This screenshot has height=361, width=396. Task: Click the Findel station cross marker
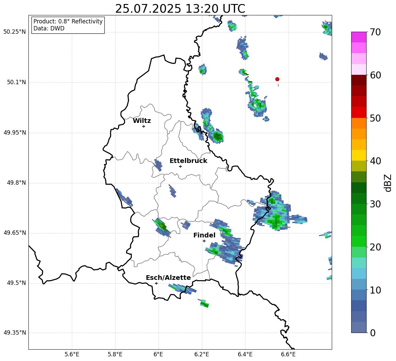tap(204, 241)
